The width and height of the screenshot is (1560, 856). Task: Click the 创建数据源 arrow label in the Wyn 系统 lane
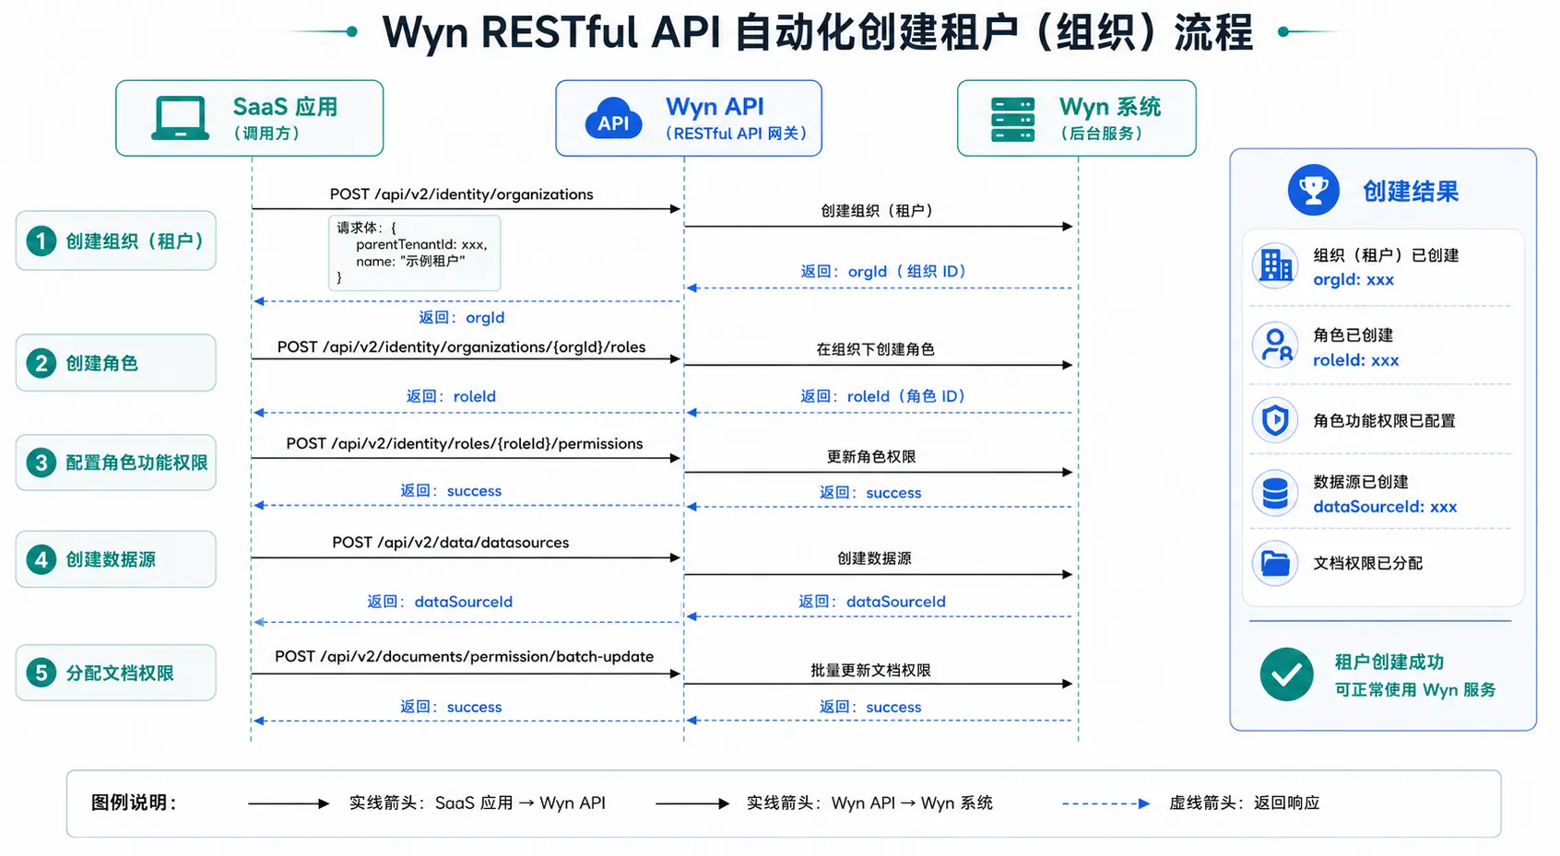[874, 558]
